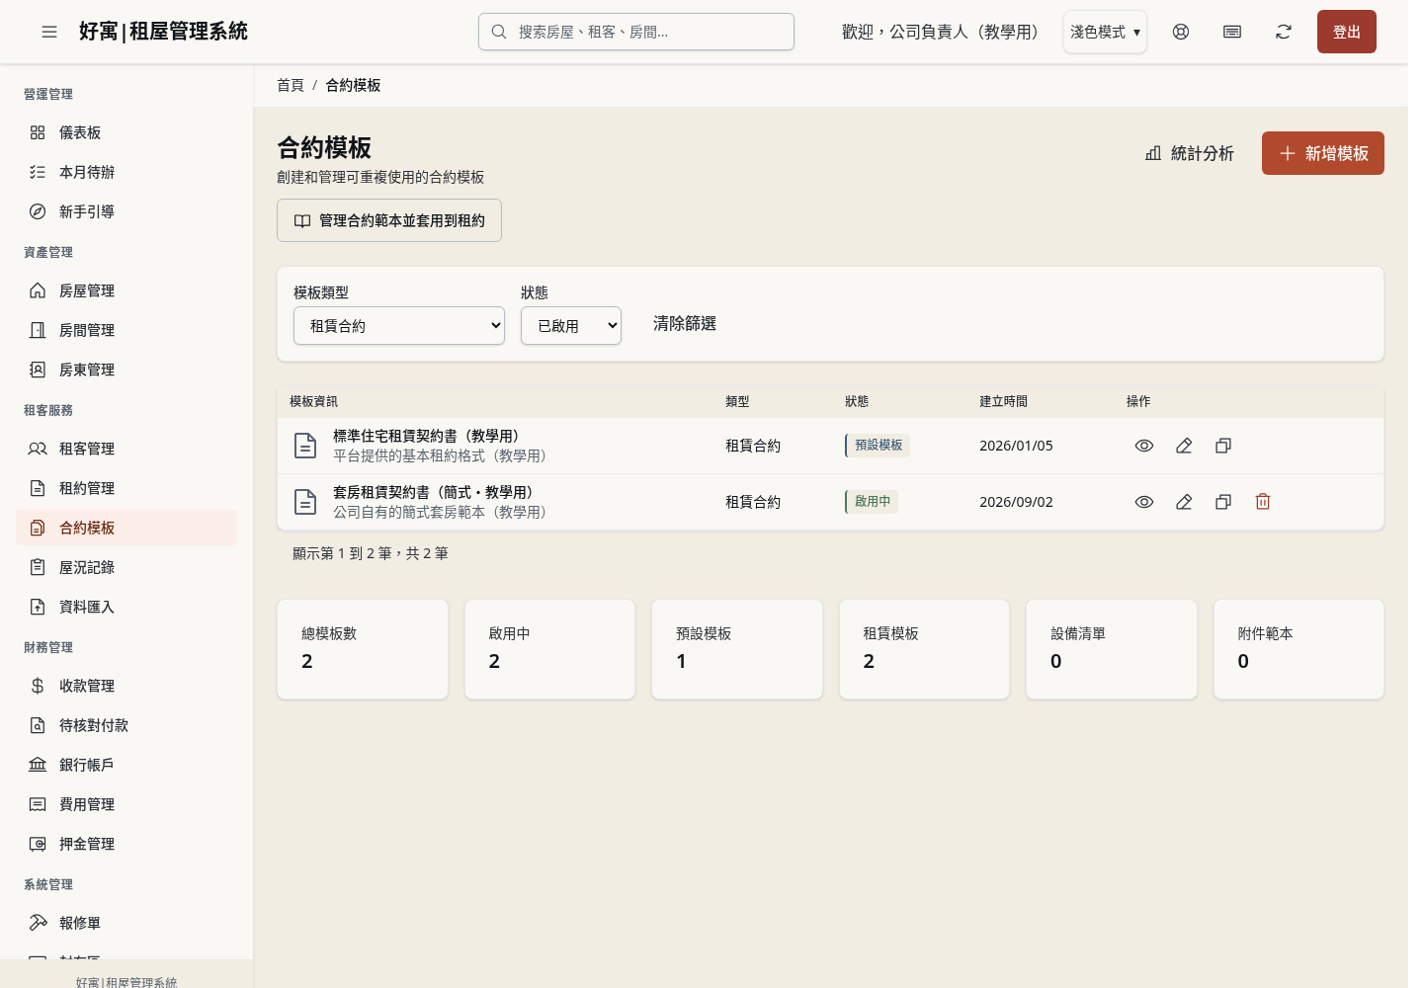1423x988 pixels.
Task: Click the help lifebuoy icon in header
Action: coord(1181,32)
